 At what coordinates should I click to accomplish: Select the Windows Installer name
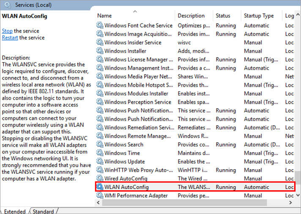click(x=125, y=51)
